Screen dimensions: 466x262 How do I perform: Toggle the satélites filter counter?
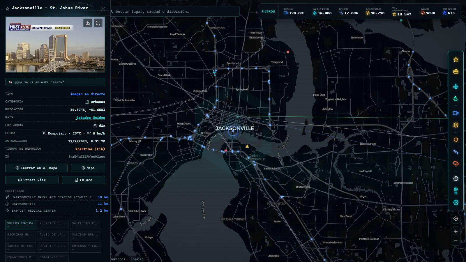349,12
